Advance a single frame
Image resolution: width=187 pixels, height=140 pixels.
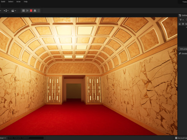pyautogui.click(x=27, y=10)
